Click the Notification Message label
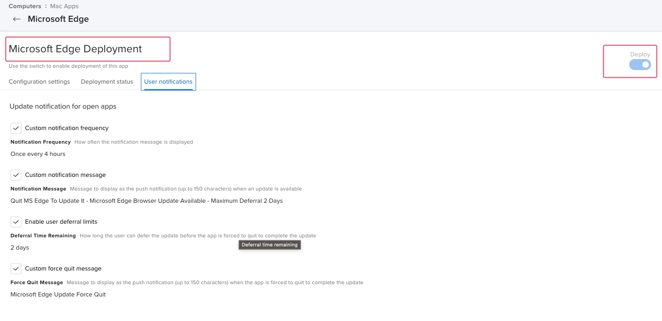Screen dimensions: 662x321 pyautogui.click(x=38, y=189)
